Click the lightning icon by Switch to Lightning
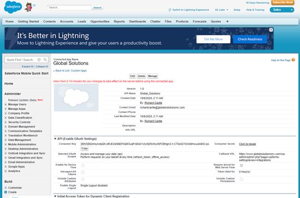 pos(170,10)
